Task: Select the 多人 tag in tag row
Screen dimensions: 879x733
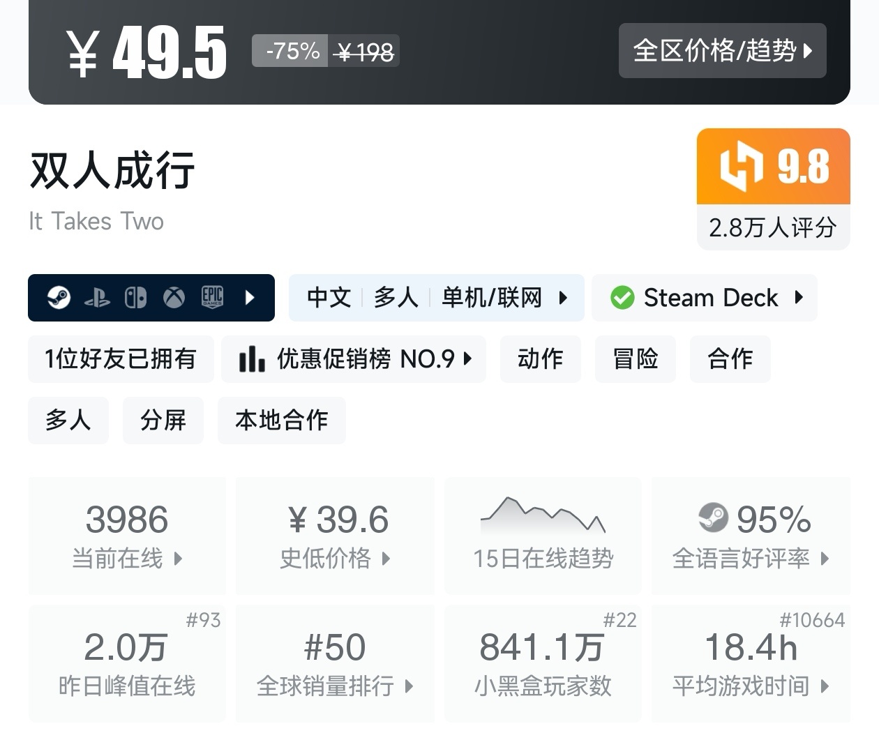Action: click(x=68, y=421)
